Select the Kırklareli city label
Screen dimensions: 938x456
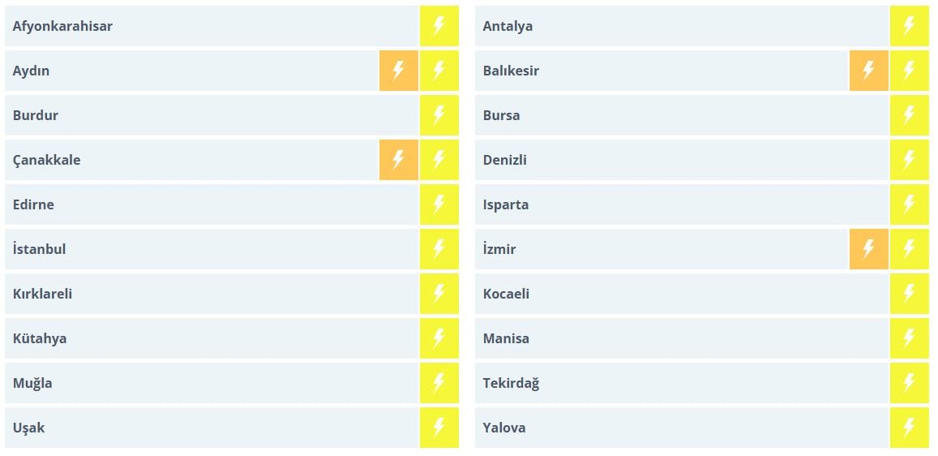[42, 294]
